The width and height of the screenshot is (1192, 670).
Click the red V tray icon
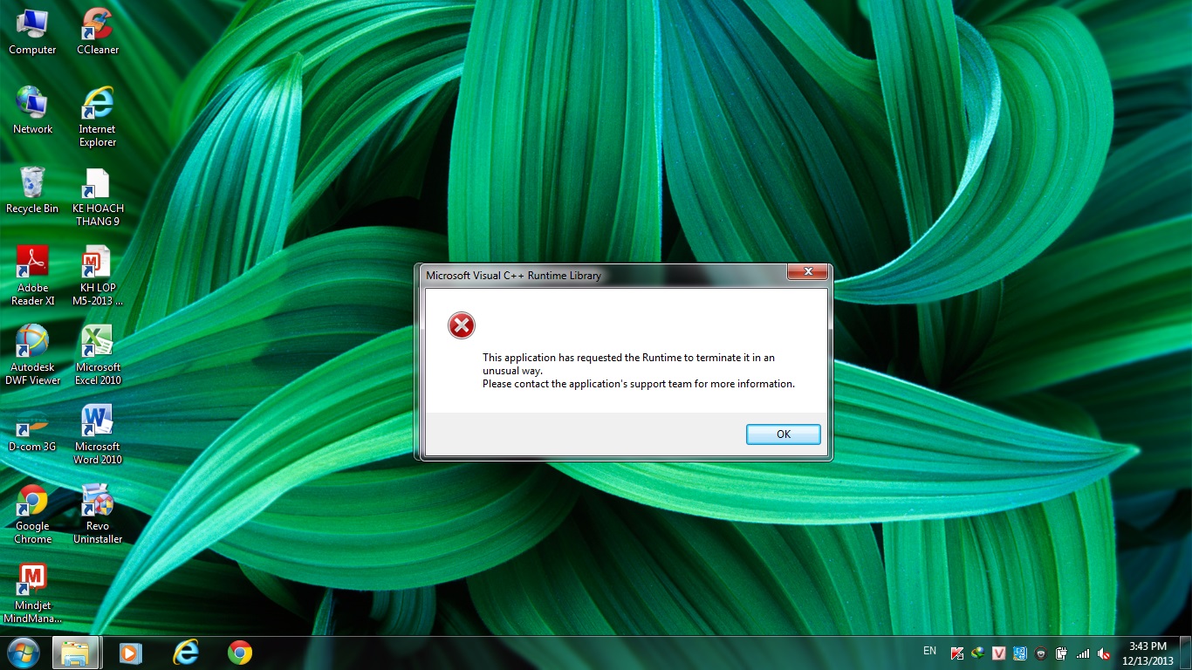pos(999,653)
